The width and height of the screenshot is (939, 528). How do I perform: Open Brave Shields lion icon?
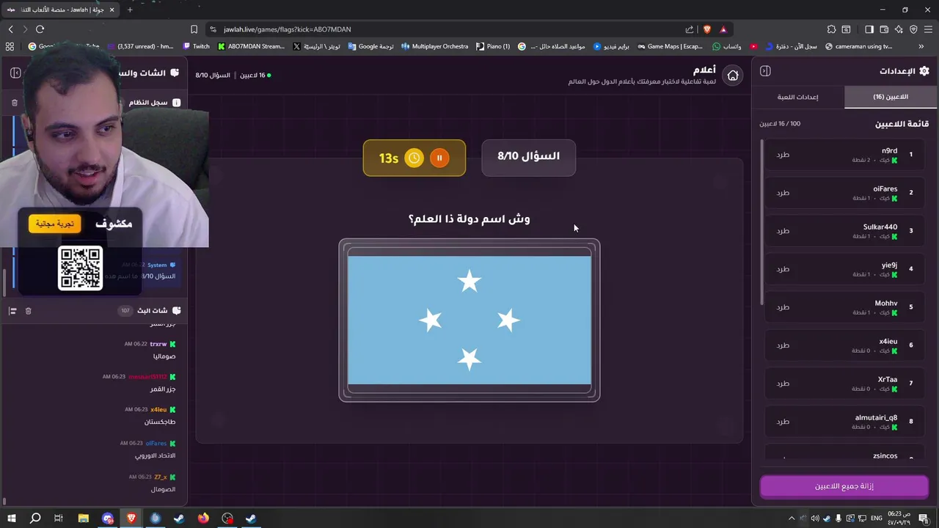click(x=706, y=29)
